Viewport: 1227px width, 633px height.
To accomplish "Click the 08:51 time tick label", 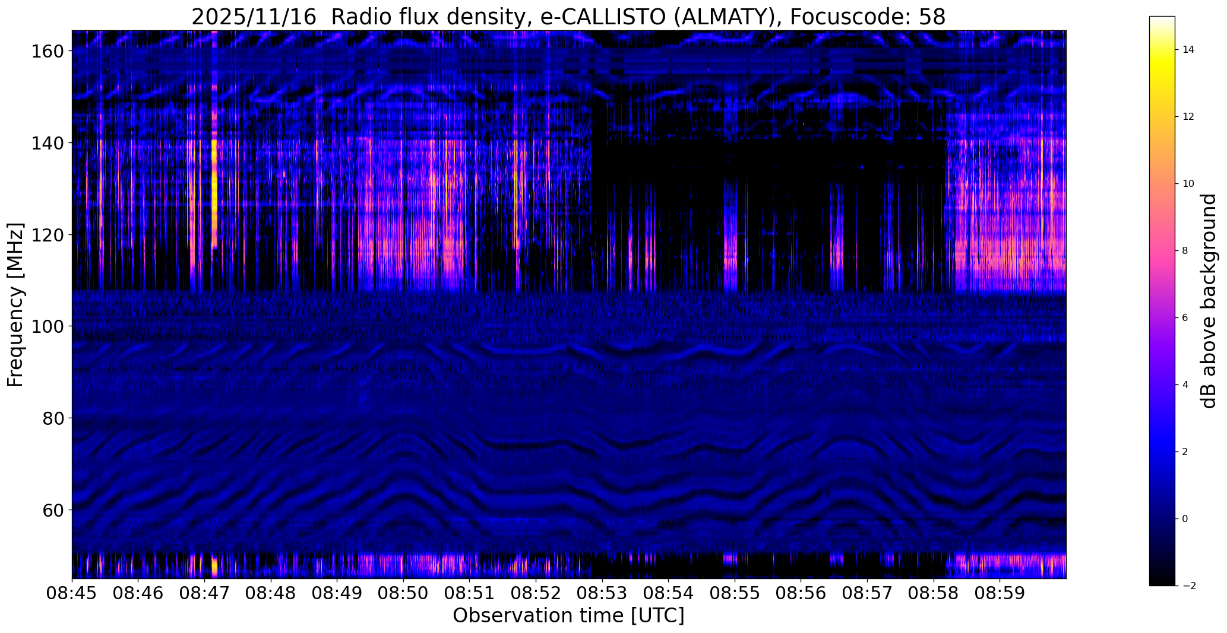I will (x=470, y=594).
